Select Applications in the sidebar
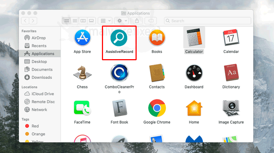The width and height of the screenshot is (274, 153). click(40, 54)
